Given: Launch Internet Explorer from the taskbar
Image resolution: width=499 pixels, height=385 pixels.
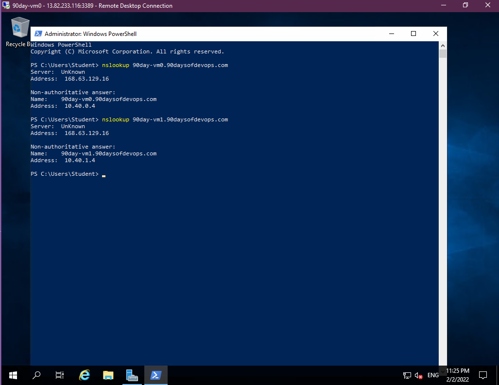Looking at the screenshot, I should (85, 375).
